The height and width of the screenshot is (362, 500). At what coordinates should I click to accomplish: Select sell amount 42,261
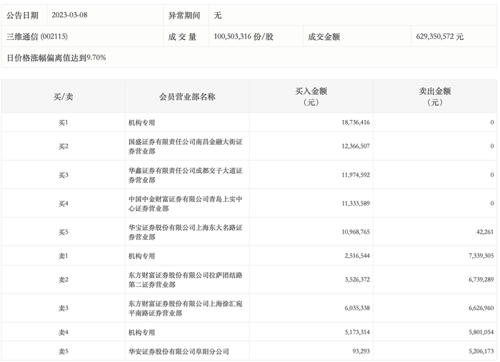[485, 231]
